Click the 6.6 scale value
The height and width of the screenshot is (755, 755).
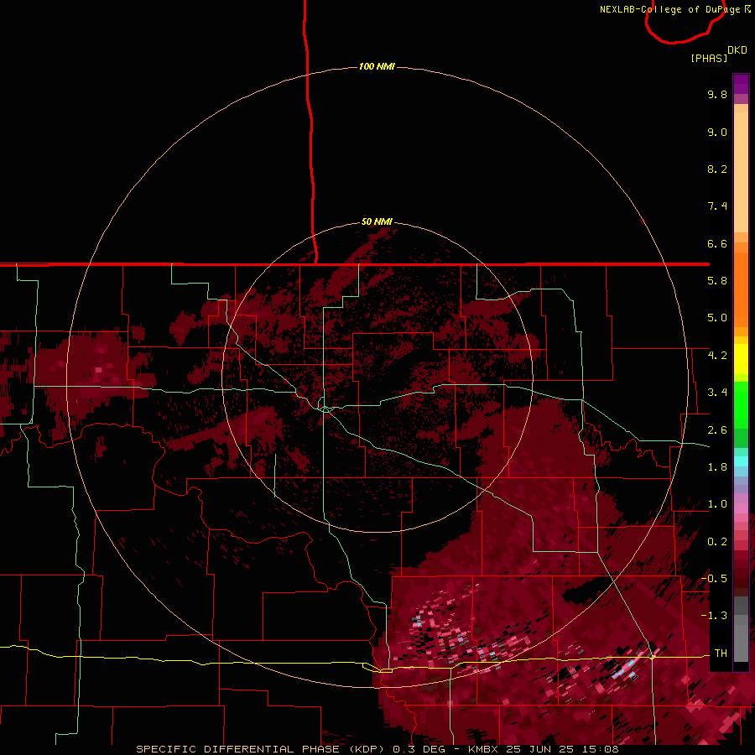[x=717, y=243]
